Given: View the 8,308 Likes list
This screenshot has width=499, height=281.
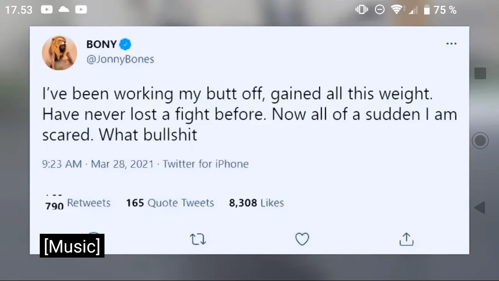Looking at the screenshot, I should 256,203.
